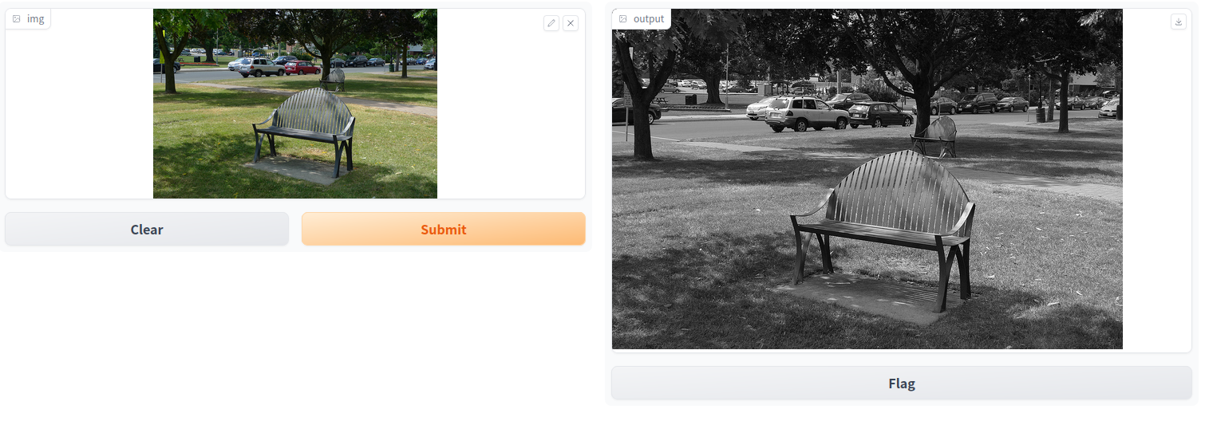Click the image icon beside the img label
The height and width of the screenshot is (421, 1205).
point(17,18)
